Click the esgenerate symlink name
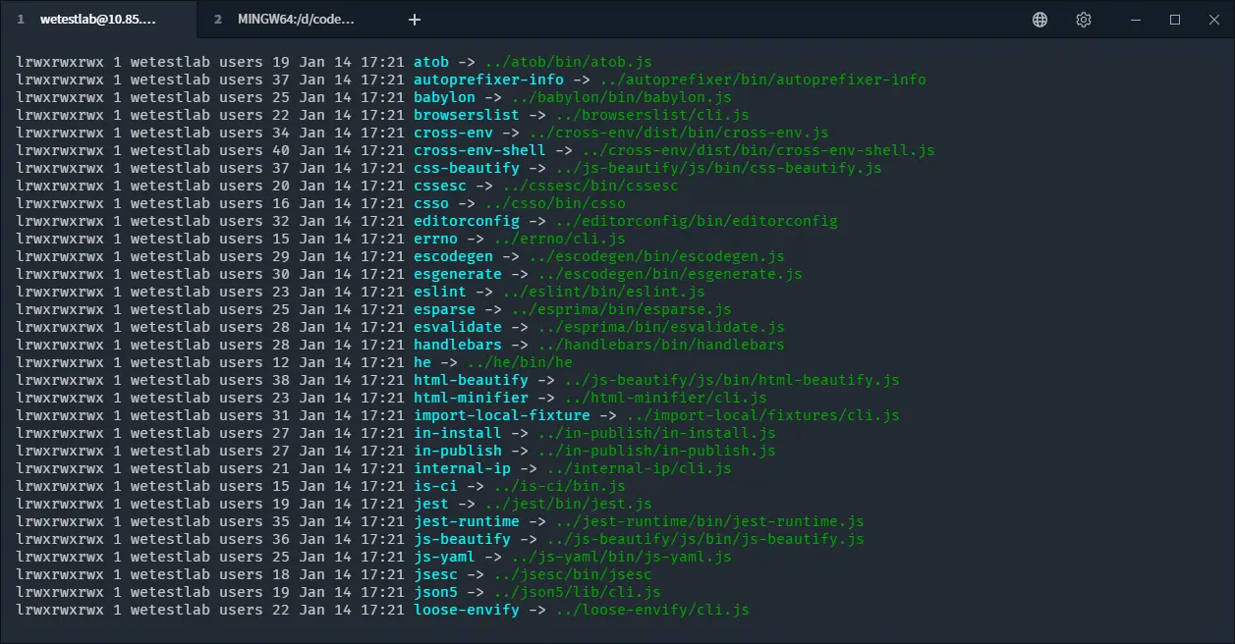 (458, 274)
